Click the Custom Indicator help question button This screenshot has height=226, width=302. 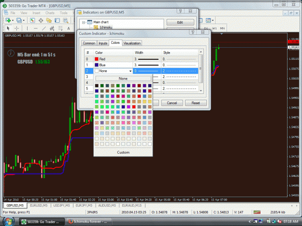tap(193, 32)
